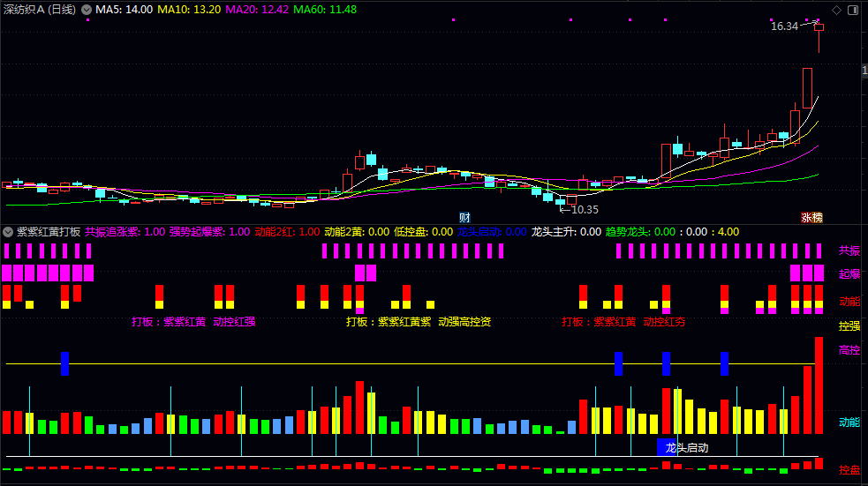Click the 共振 row label on right
This screenshot has width=868, height=486.
coord(849,250)
